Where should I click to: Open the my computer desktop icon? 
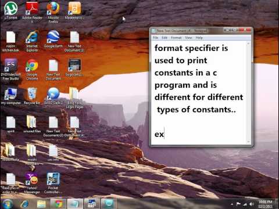click(10, 96)
